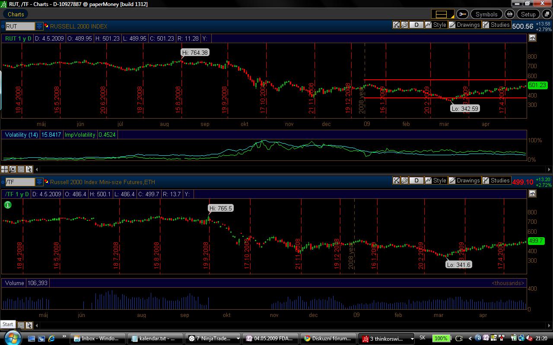The height and width of the screenshot is (345, 553).
Task: Expand the NinjaTrader taskbar group
Action: click(x=238, y=339)
